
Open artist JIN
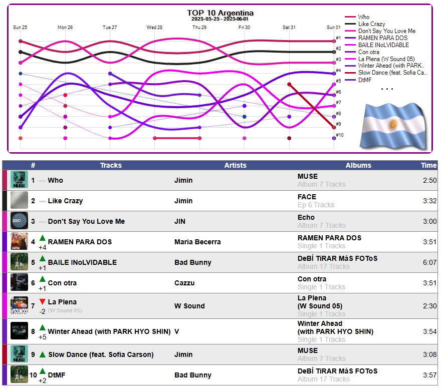[x=180, y=221]
